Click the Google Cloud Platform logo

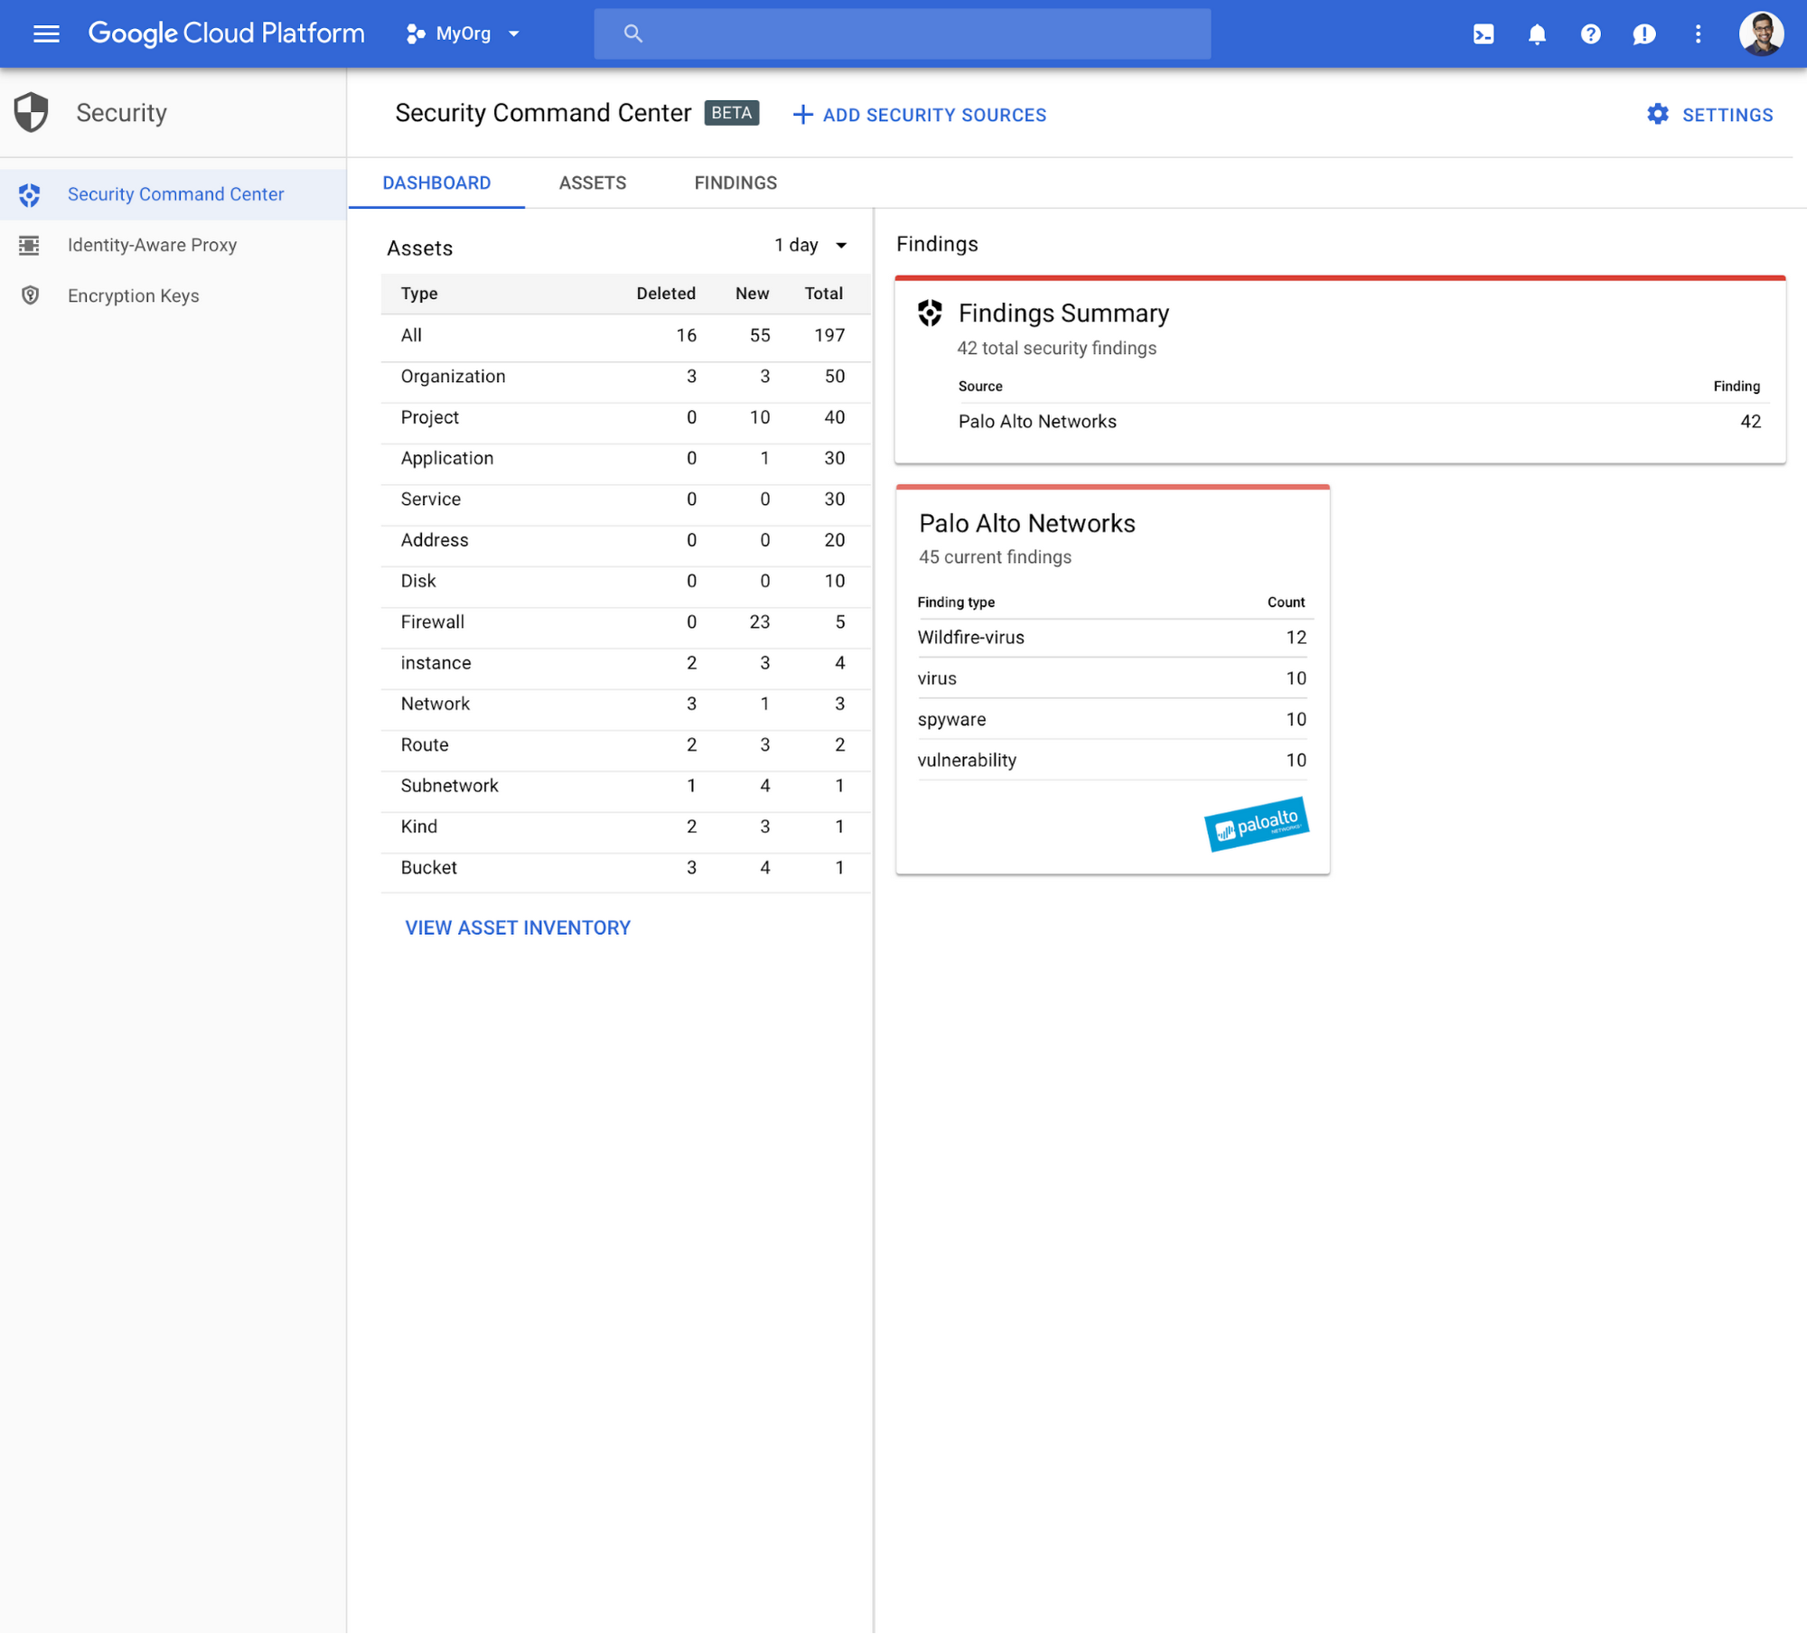click(226, 33)
